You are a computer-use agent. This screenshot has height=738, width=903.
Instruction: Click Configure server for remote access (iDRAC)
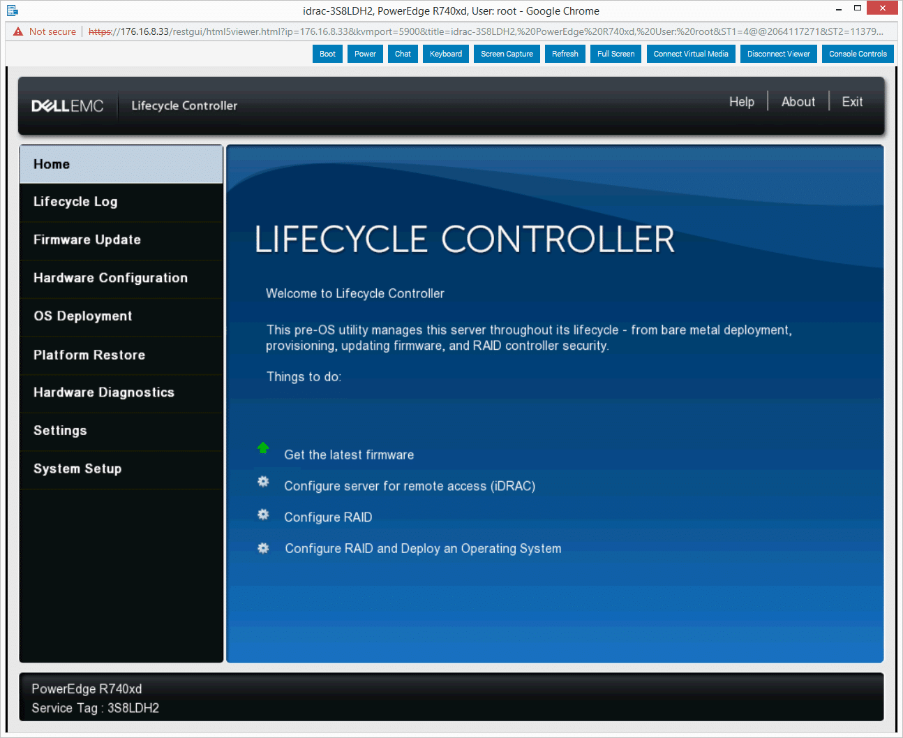[410, 486]
